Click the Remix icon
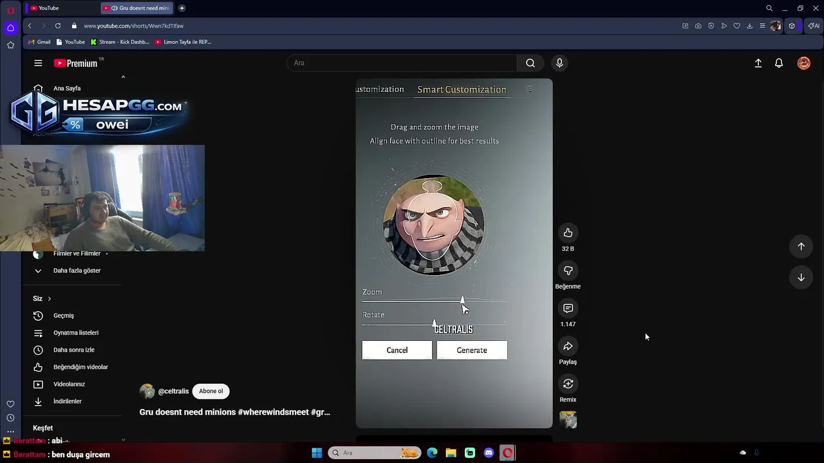 pyautogui.click(x=568, y=384)
